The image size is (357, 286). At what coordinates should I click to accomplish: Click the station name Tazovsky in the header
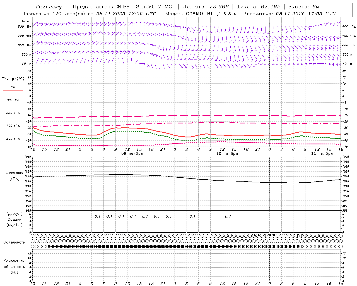pos(49,7)
